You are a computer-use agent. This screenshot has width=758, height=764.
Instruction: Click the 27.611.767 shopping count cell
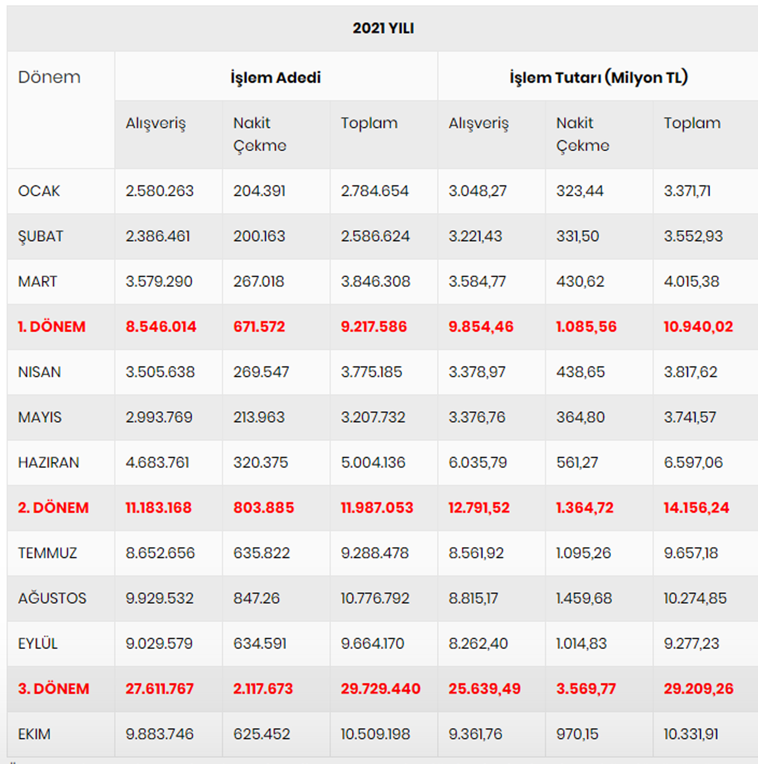(x=159, y=688)
